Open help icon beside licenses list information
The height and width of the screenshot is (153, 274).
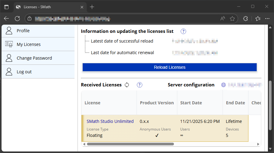click(x=183, y=31)
